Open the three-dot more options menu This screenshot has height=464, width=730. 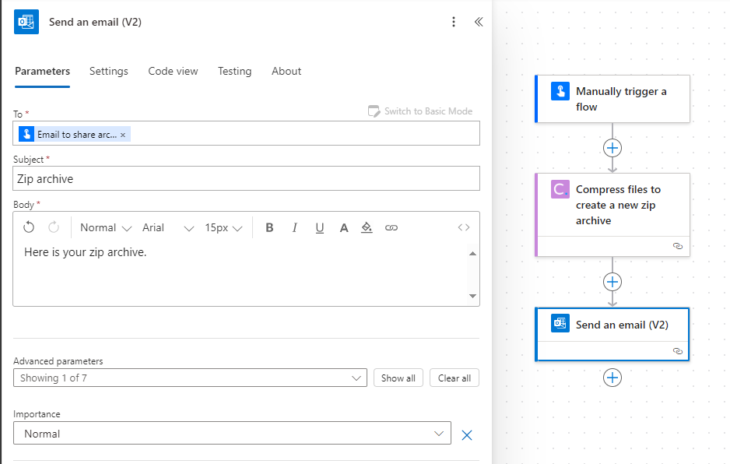[454, 22]
